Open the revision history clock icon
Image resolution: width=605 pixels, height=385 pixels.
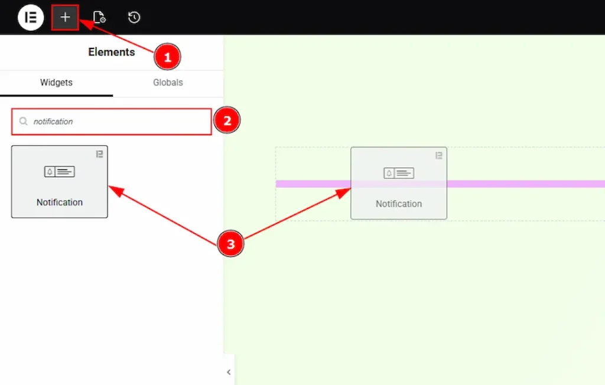(x=134, y=18)
